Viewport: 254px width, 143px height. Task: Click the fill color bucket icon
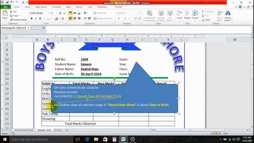(x=56, y=19)
